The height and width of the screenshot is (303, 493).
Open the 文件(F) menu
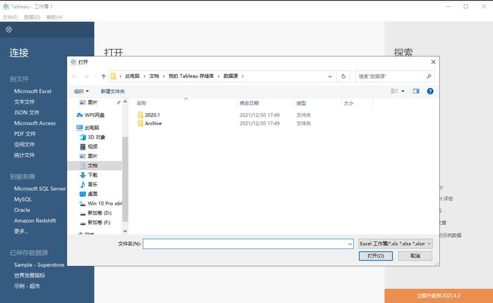click(10, 17)
